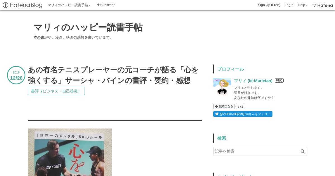335x176 pixels.
Task: Open Sign Up (Free) link
Action: pyautogui.click(x=269, y=5)
